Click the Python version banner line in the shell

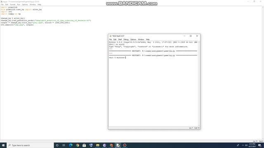153,42
